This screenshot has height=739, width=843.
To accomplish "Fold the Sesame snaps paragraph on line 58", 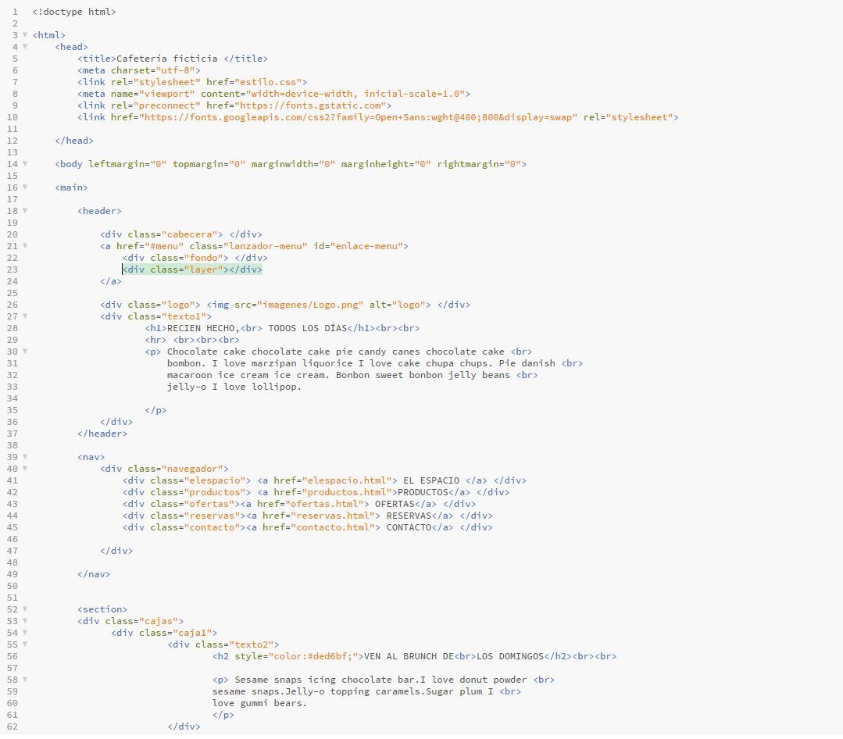I will point(25,680).
